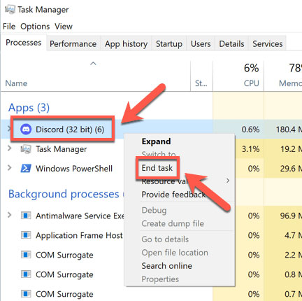This screenshot has width=302, height=301.
Task: Expand the Task Manager process row
Action: (10, 148)
